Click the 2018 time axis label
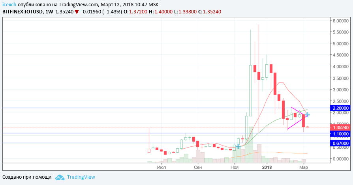Screen dimensions: 353x185 pyautogui.click(x=267, y=167)
